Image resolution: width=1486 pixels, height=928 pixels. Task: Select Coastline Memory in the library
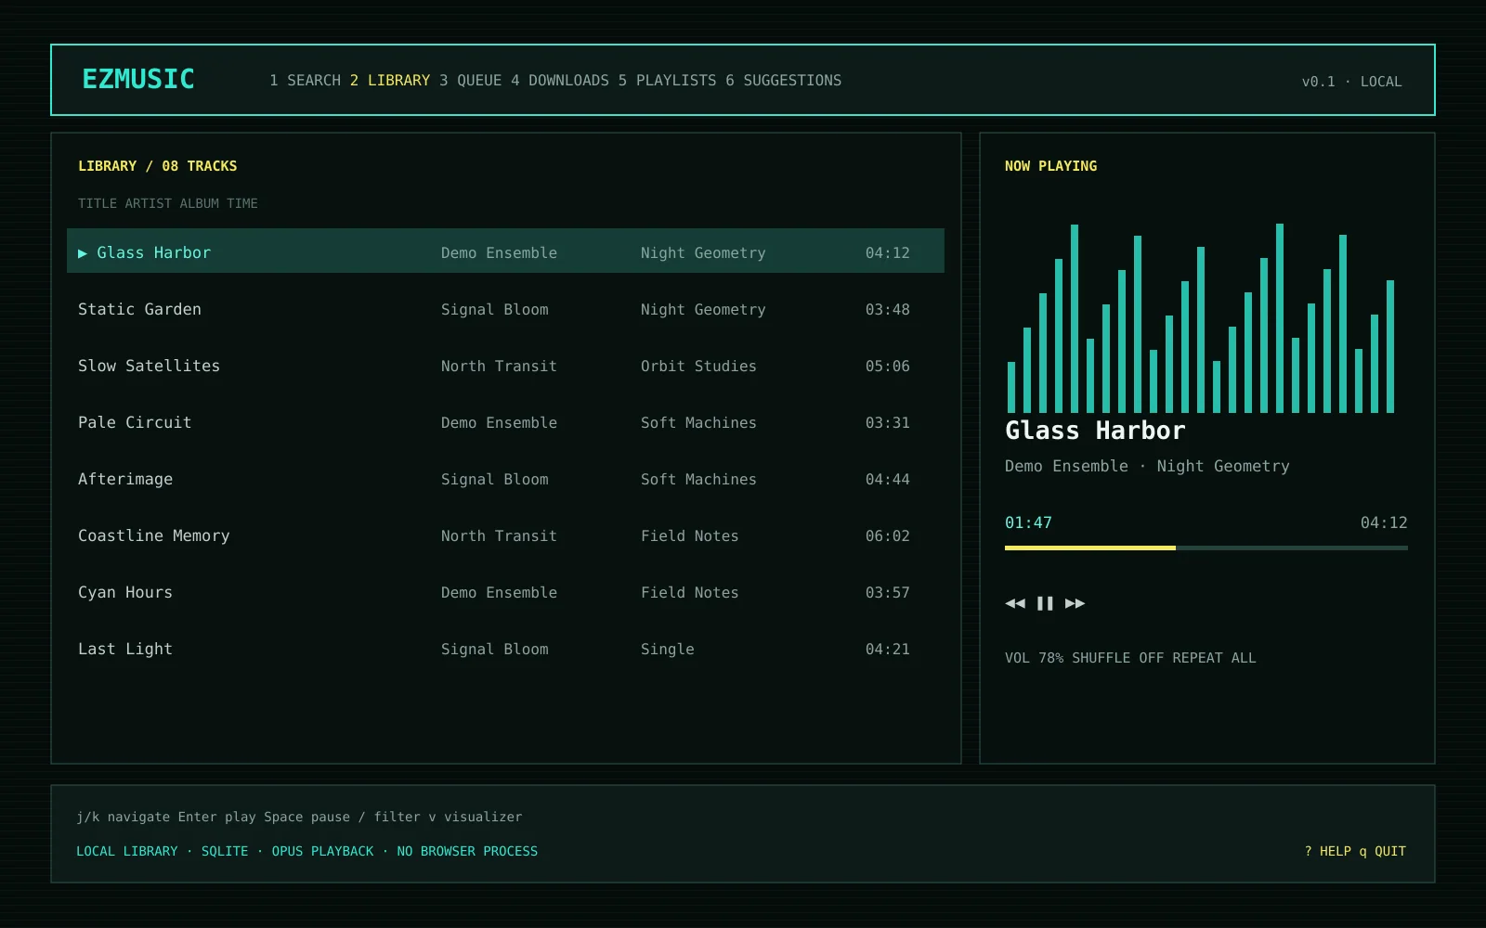[x=505, y=535]
